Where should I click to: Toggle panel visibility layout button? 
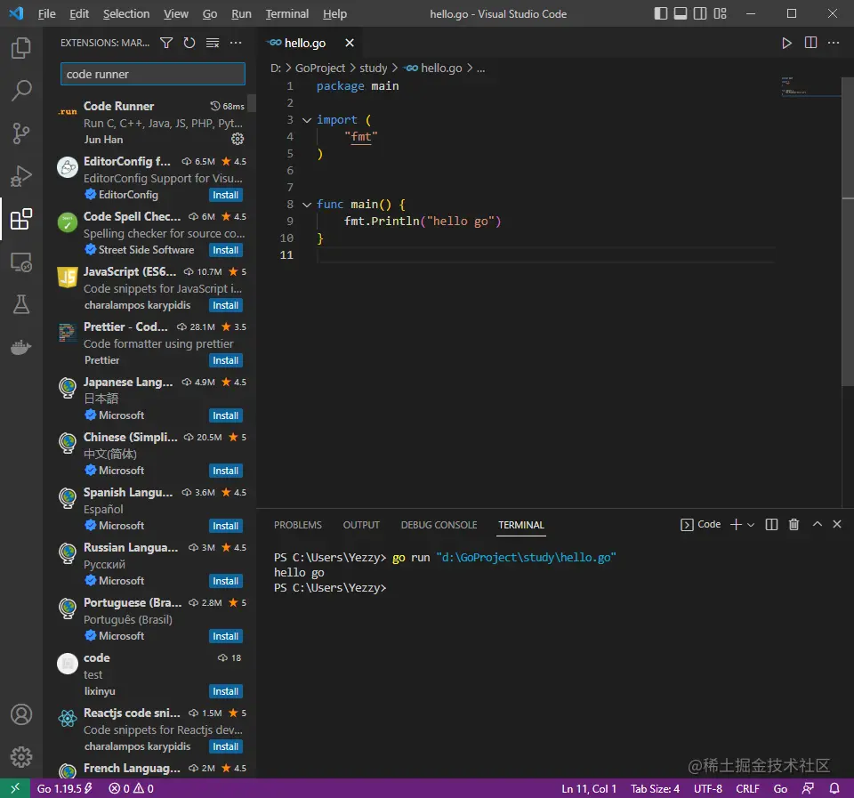pos(681,13)
